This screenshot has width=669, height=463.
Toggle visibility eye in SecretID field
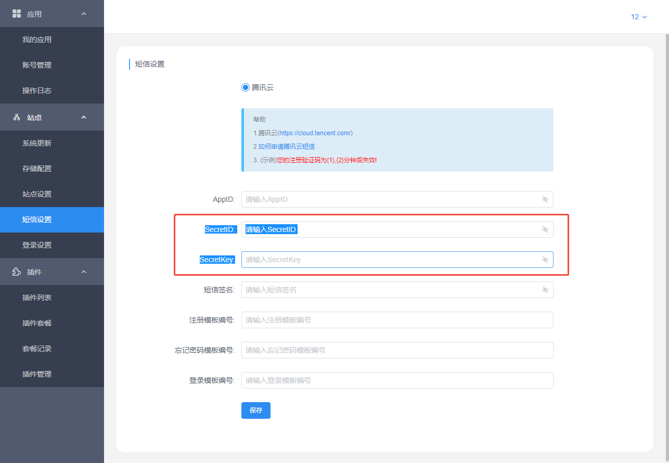tap(545, 229)
